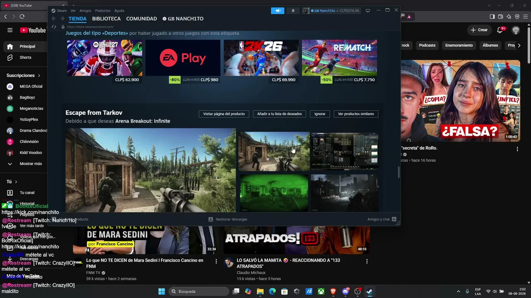Expand the Suscripciones section chevron
This screenshot has height=298, width=531.
pyautogui.click(x=39, y=76)
